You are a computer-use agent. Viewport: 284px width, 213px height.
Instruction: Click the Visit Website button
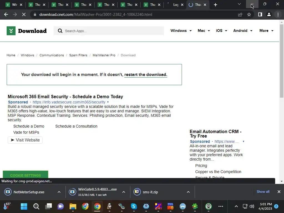25,140
